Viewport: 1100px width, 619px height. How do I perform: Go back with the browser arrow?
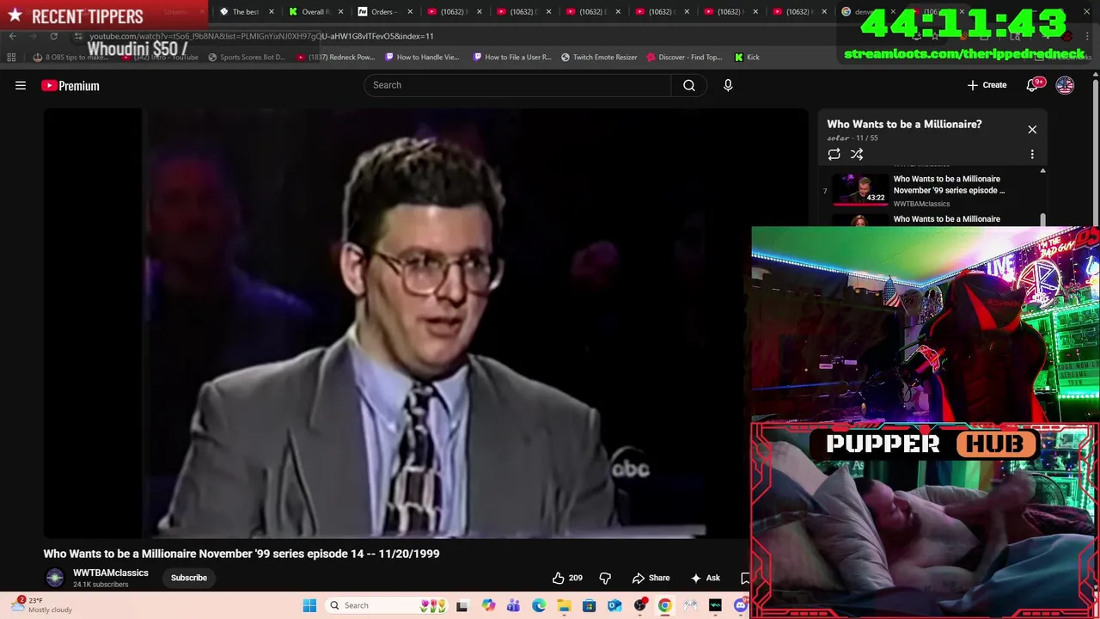[x=12, y=36]
